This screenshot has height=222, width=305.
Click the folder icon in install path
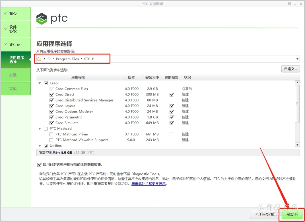tap(39, 59)
